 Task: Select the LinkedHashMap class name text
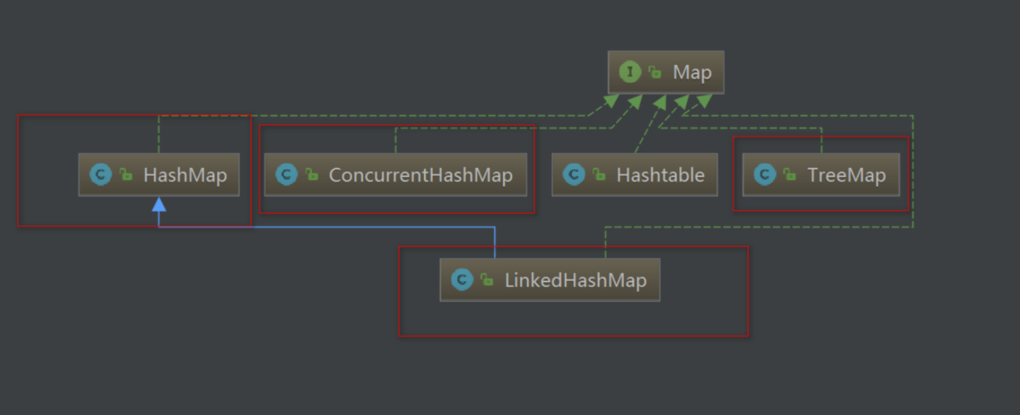(x=574, y=280)
